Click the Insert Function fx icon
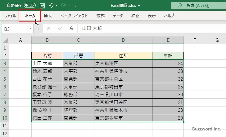226x137 pixels. 71,28
